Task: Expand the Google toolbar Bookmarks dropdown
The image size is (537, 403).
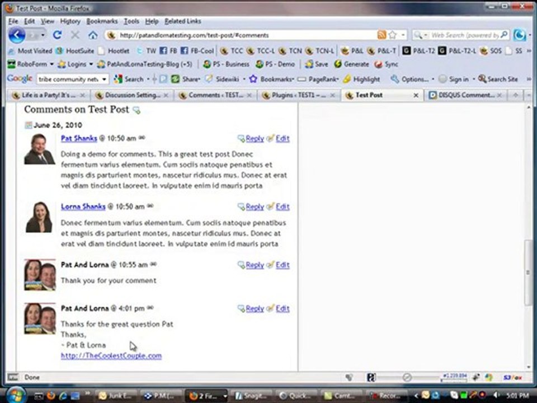Action: (293, 79)
